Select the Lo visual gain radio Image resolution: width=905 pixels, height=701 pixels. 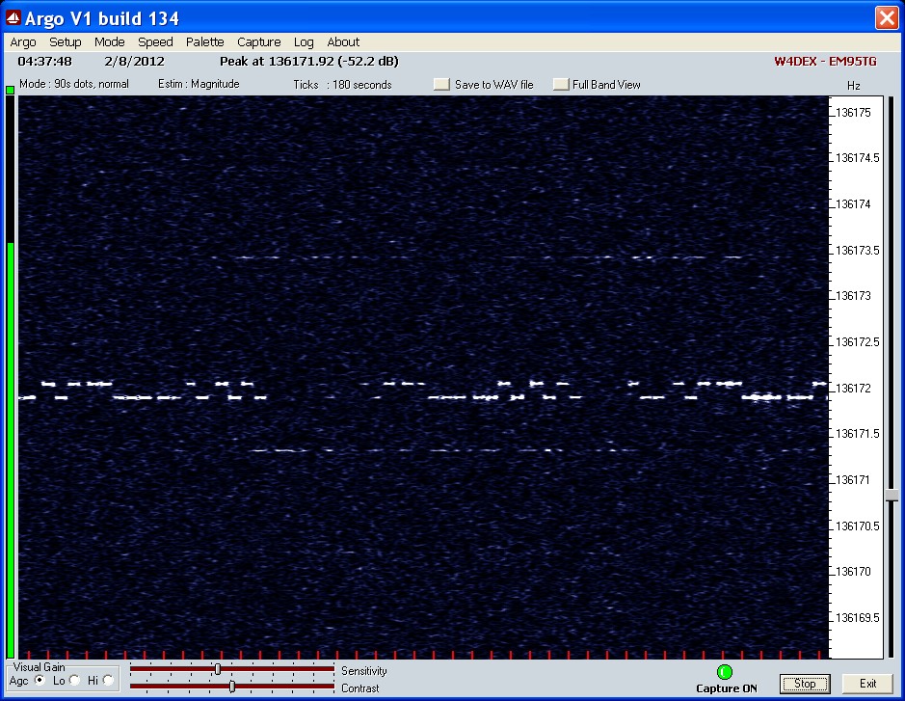click(74, 680)
